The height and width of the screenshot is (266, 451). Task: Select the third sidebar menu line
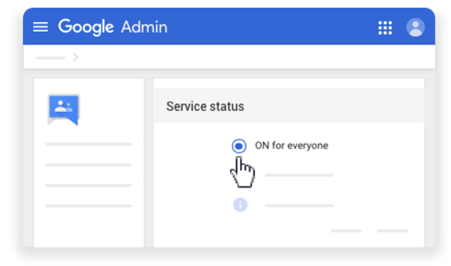coord(88,186)
